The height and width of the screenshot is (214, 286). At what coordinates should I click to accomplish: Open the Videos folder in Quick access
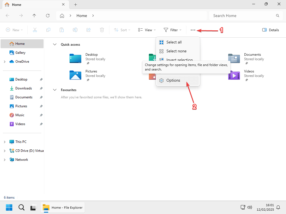pyautogui.click(x=234, y=75)
